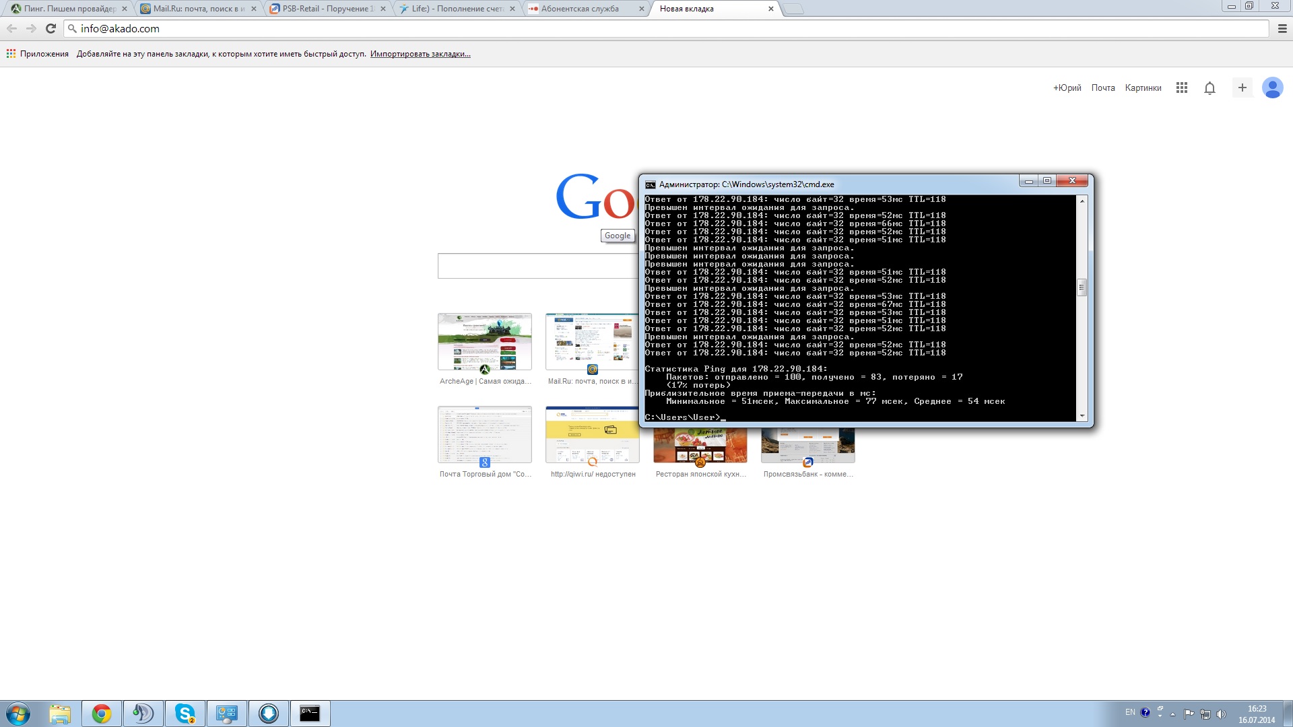
Task: Open the ArcheAge most-visited thumbnail
Action: 484,341
